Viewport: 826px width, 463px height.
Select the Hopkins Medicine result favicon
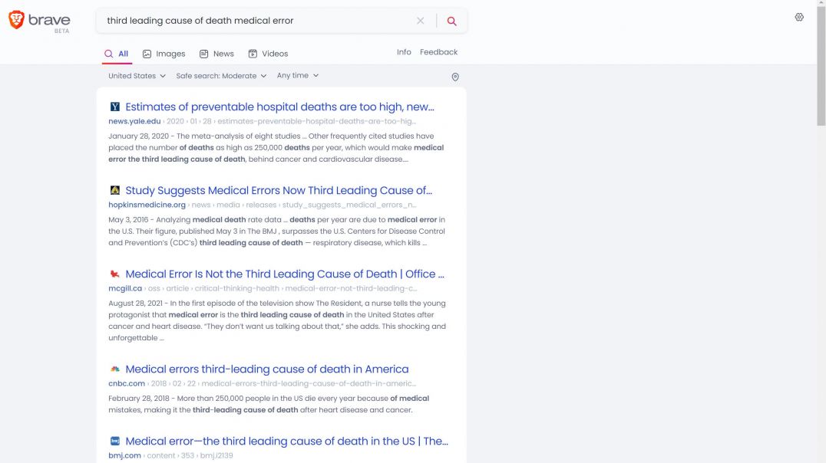click(x=114, y=190)
